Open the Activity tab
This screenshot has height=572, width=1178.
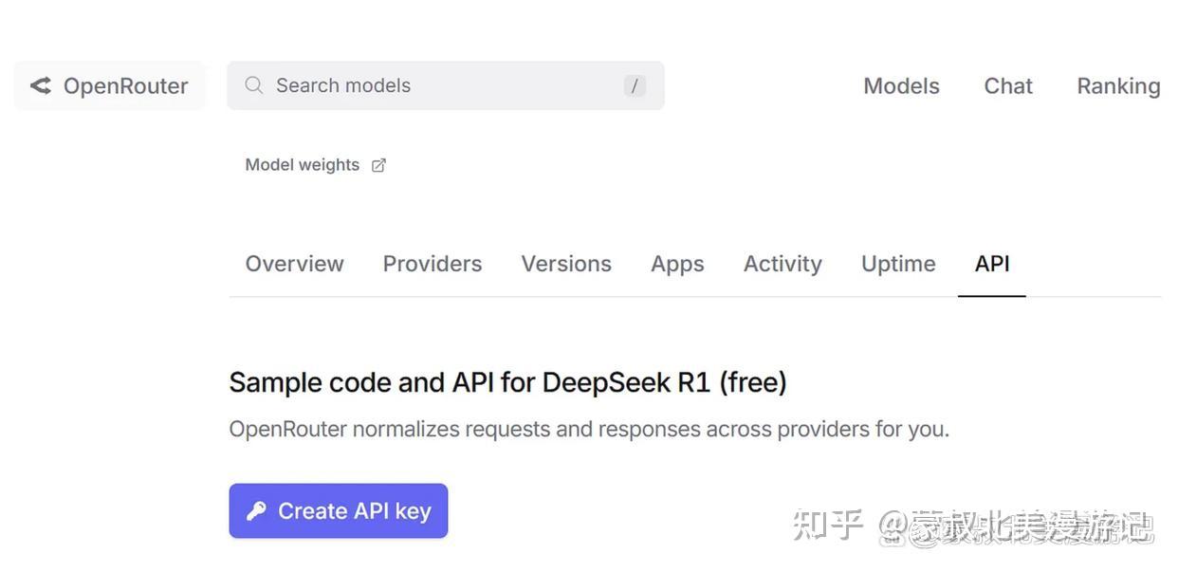click(782, 263)
